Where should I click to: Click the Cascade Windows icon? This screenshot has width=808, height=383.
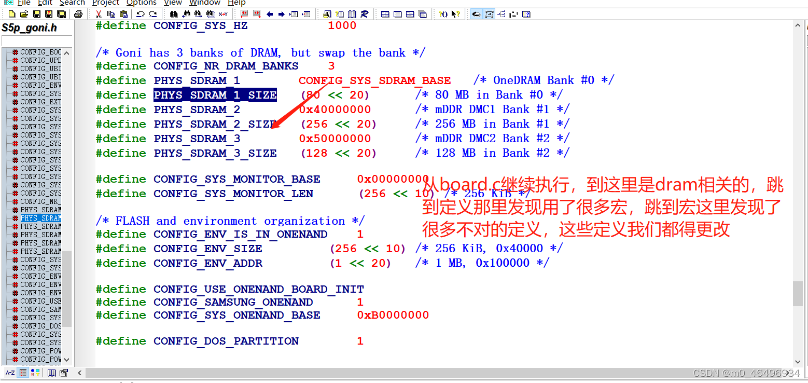(422, 14)
